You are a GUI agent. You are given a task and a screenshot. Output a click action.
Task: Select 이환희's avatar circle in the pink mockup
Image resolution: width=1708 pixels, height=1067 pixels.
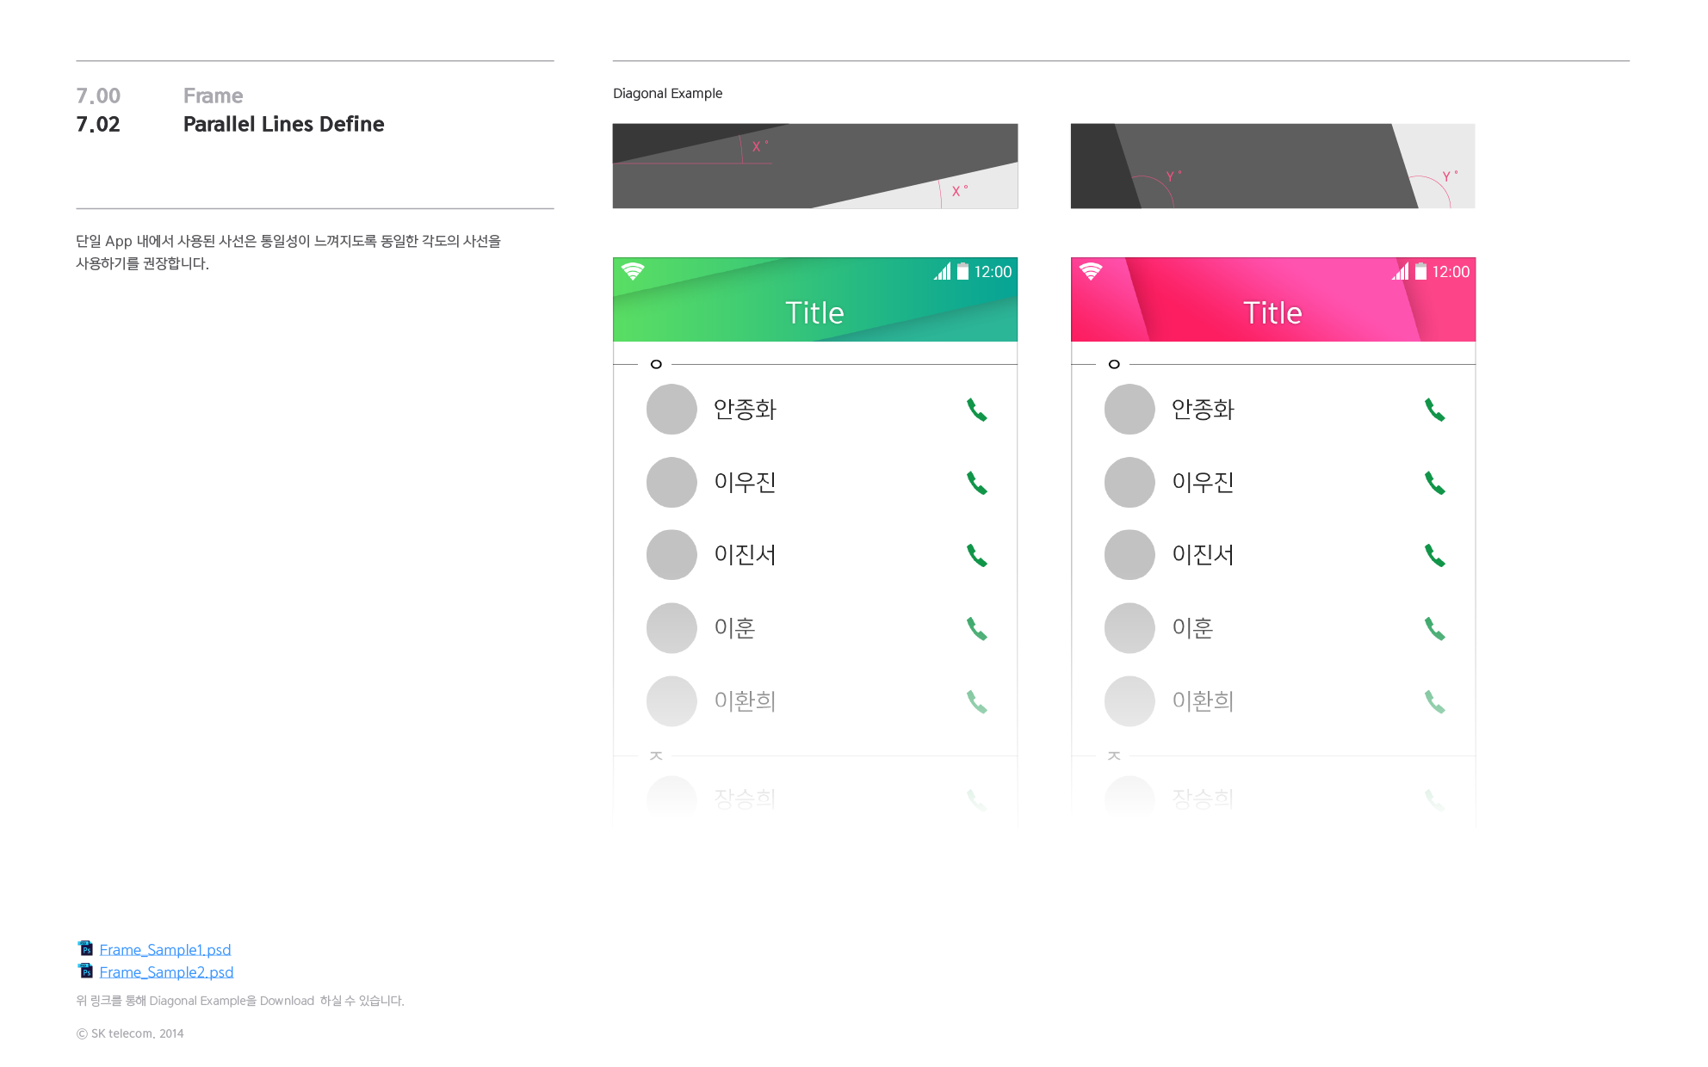(1129, 701)
